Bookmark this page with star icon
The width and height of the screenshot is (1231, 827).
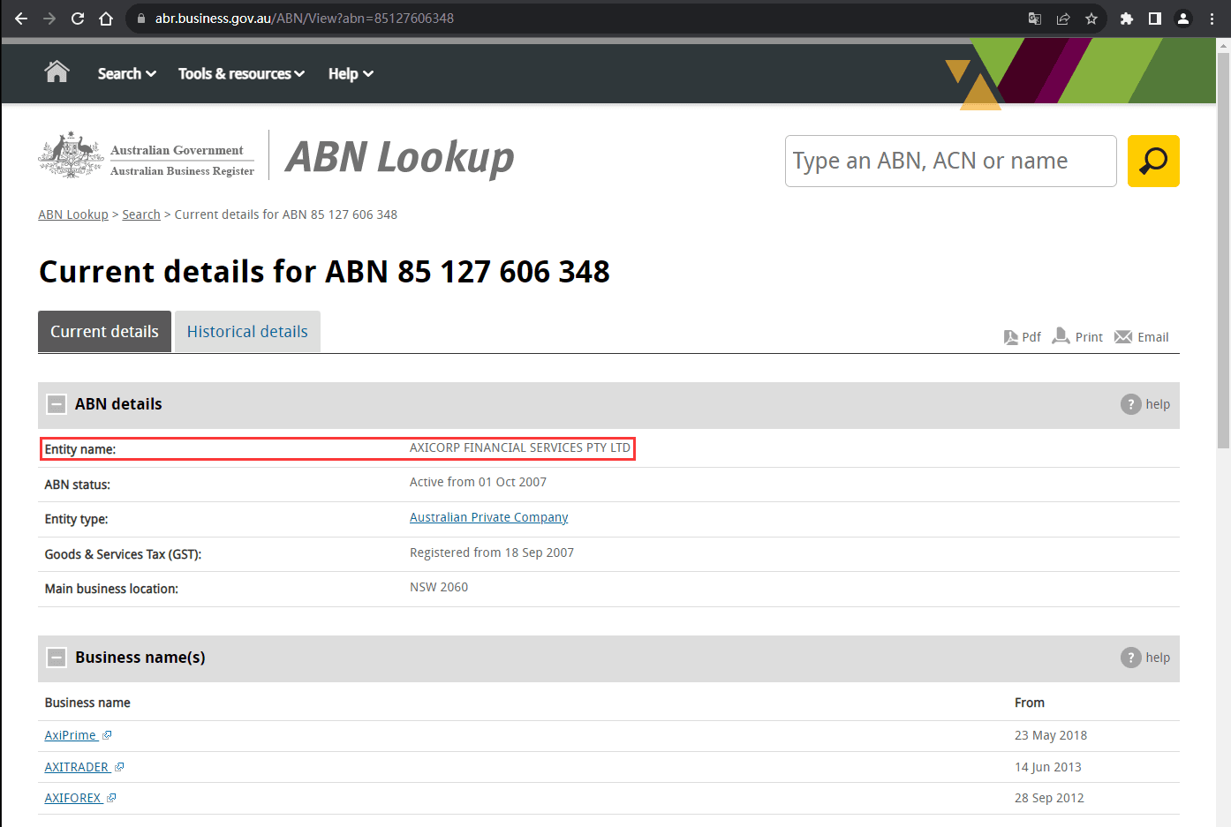(1091, 19)
